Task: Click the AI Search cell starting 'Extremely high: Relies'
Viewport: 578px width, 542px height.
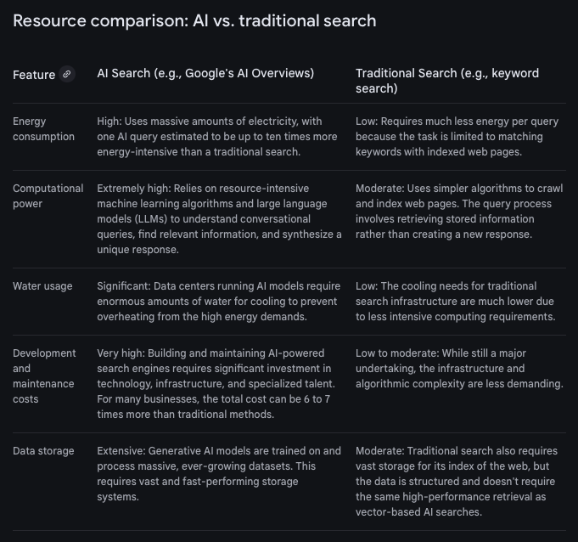Action: click(x=219, y=219)
